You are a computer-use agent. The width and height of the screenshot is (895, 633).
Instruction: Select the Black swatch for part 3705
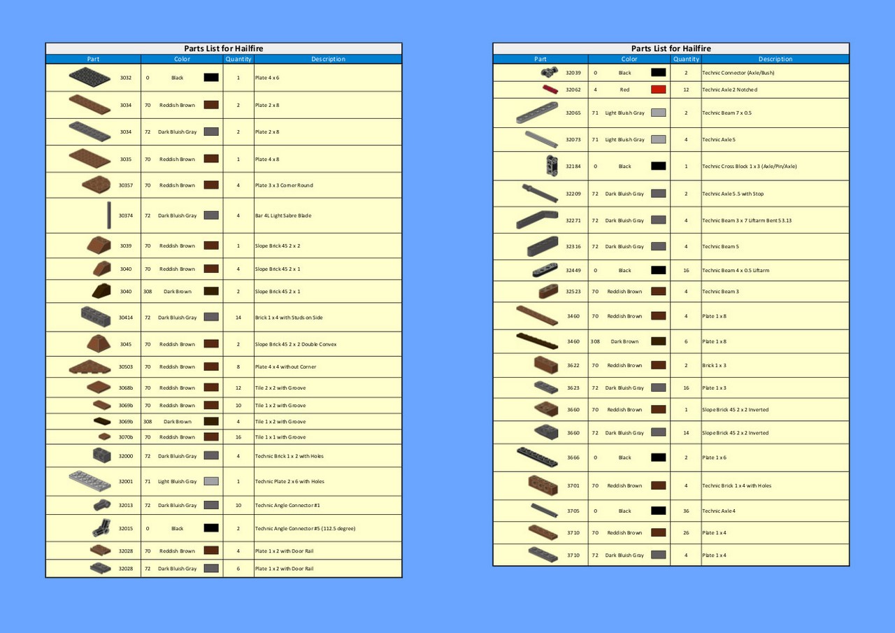point(658,511)
